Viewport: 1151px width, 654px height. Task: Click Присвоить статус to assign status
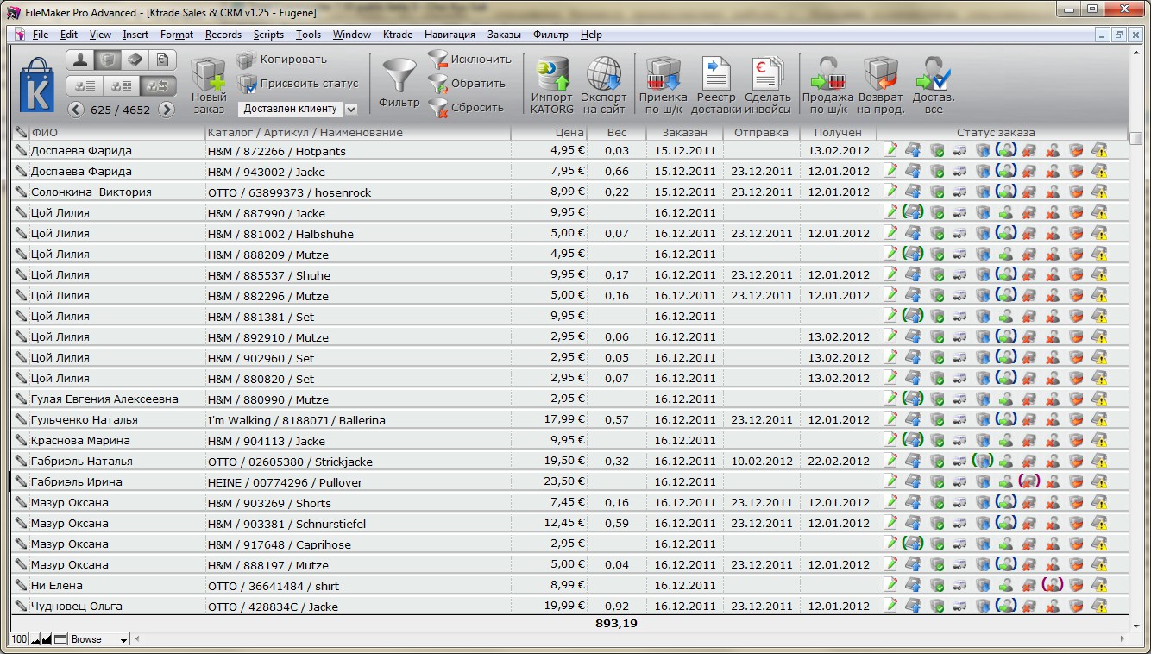(298, 84)
